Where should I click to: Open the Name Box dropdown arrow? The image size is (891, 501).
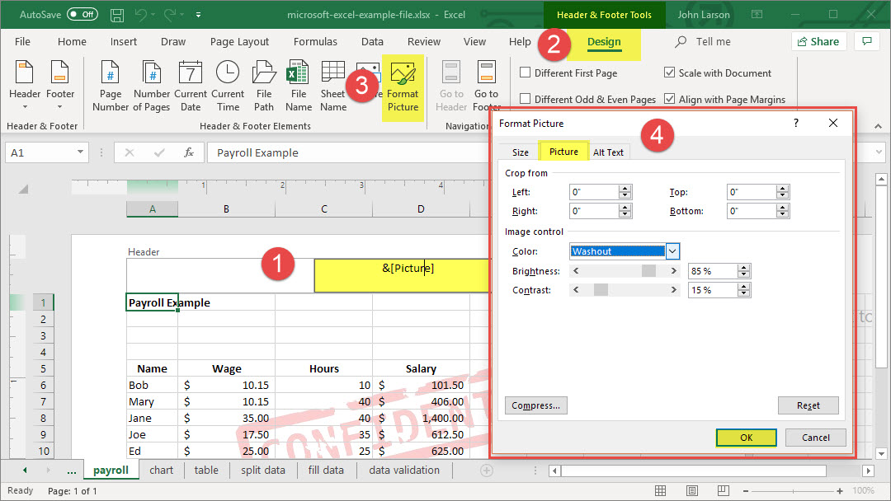81,152
